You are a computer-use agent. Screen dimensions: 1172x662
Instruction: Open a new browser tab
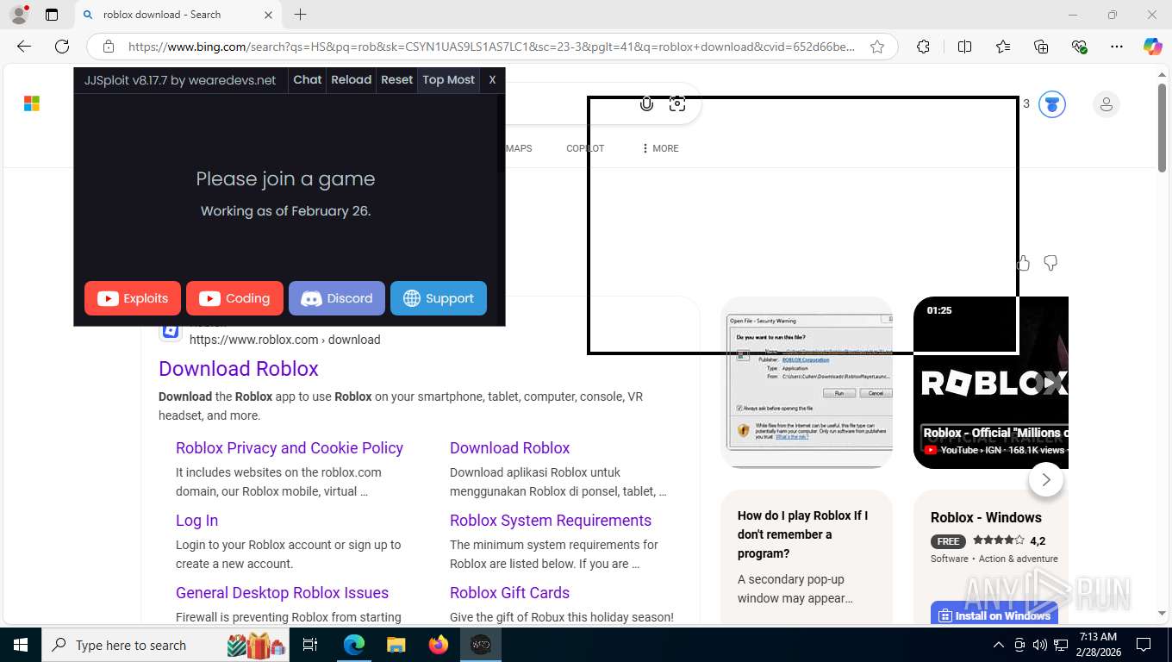(300, 15)
